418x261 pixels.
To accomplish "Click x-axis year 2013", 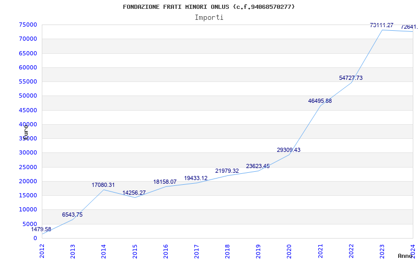I will [x=73, y=251].
